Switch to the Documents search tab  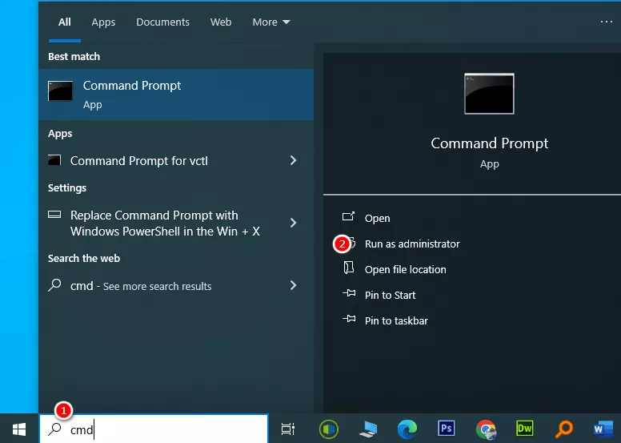[x=162, y=22]
